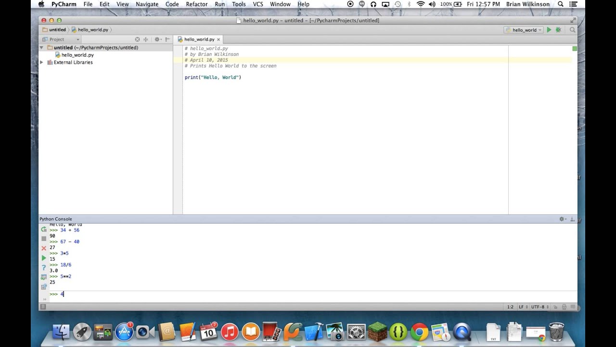
Task: Open the VCS menu
Action: point(258,4)
